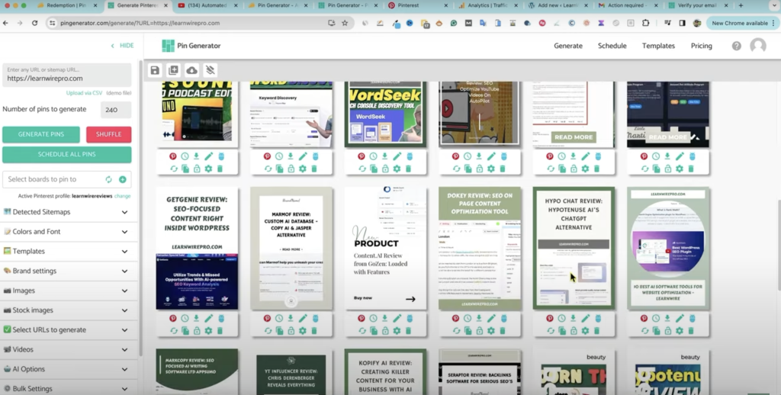Open Templates in the top navigation
This screenshot has height=395, width=781.
point(658,46)
